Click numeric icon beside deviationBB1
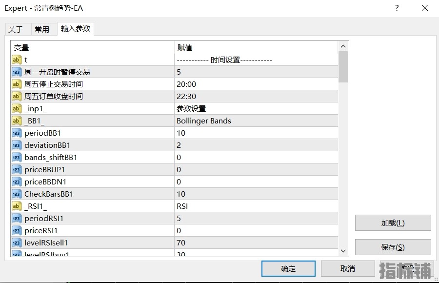 tap(17, 145)
